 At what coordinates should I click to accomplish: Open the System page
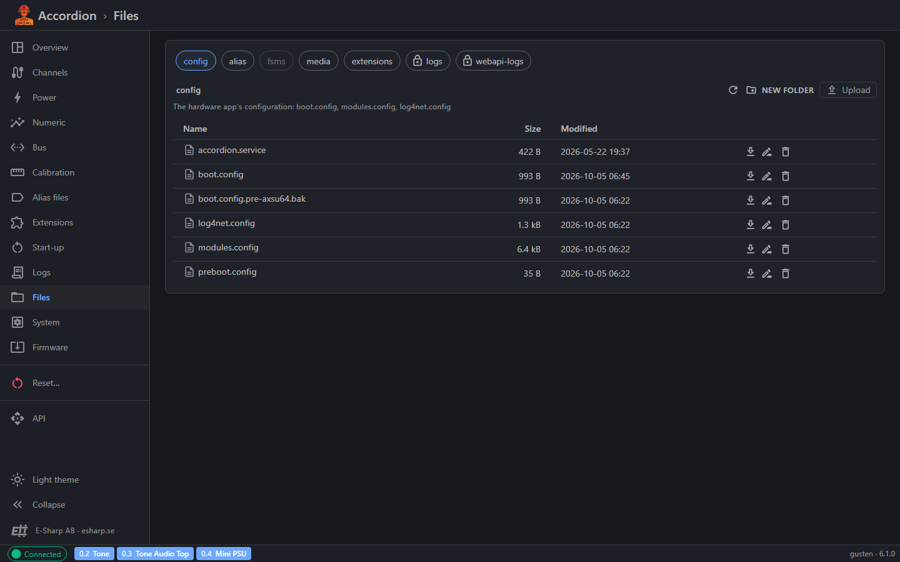click(75, 322)
